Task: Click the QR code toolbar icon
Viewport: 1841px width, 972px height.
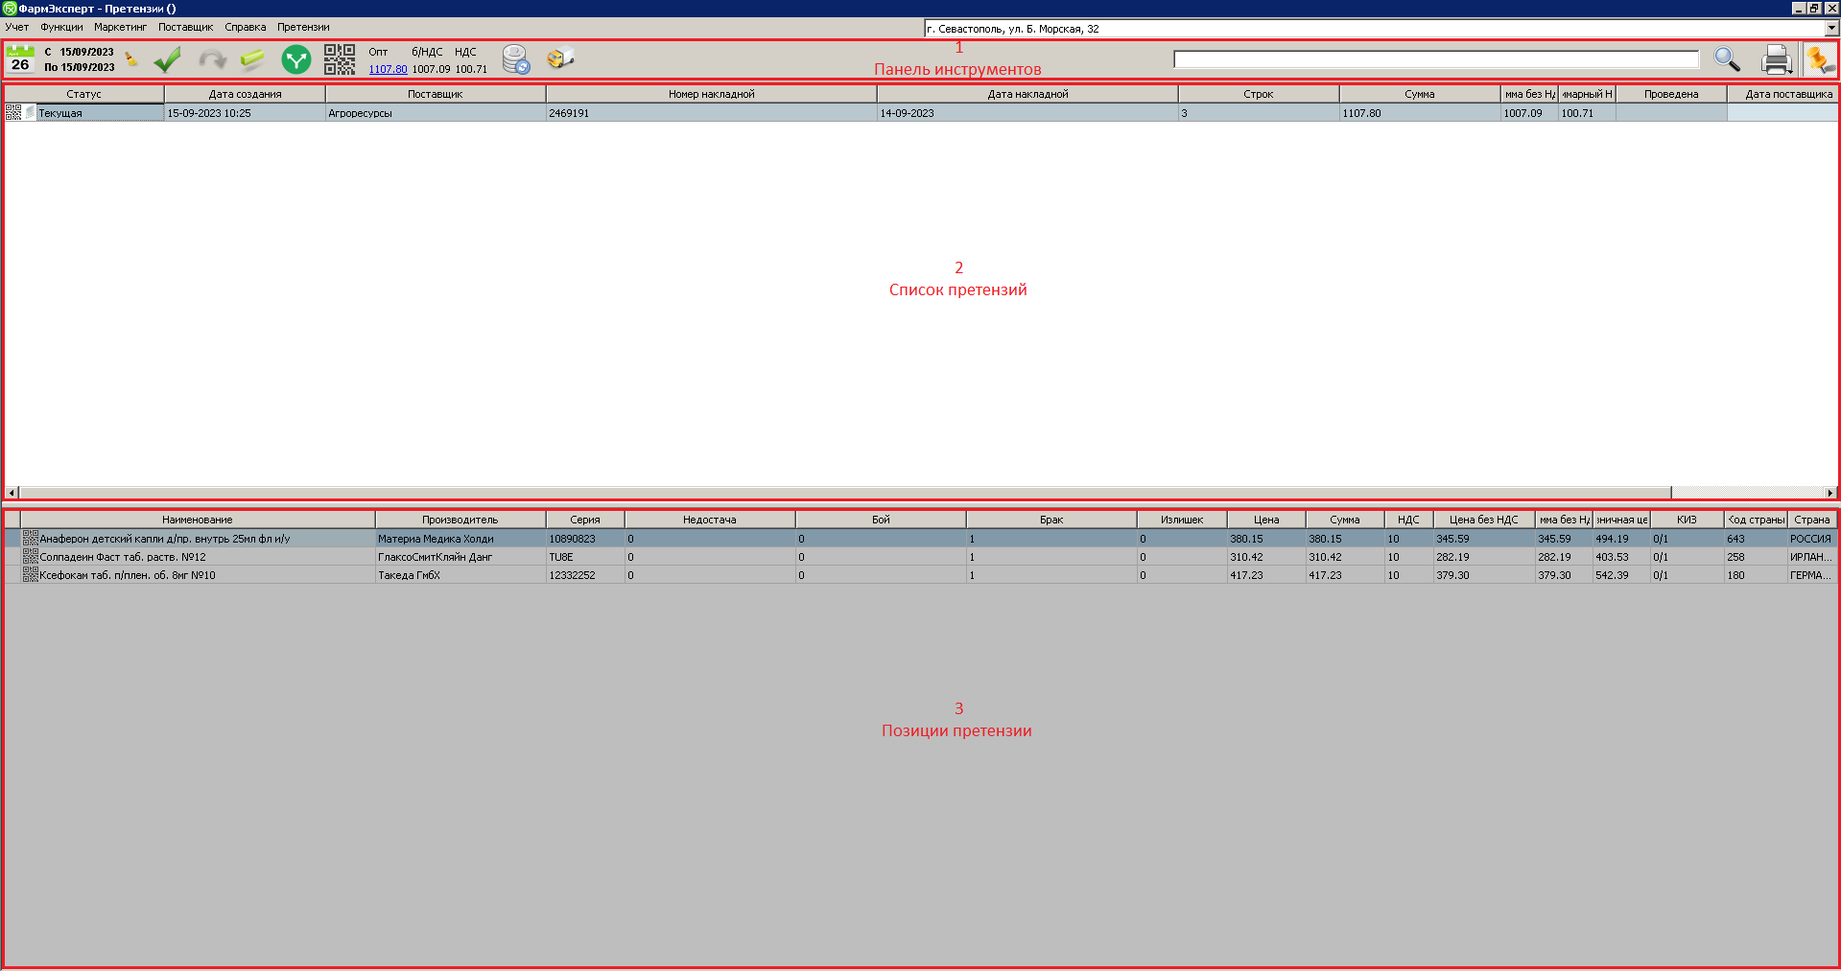Action: click(x=340, y=59)
